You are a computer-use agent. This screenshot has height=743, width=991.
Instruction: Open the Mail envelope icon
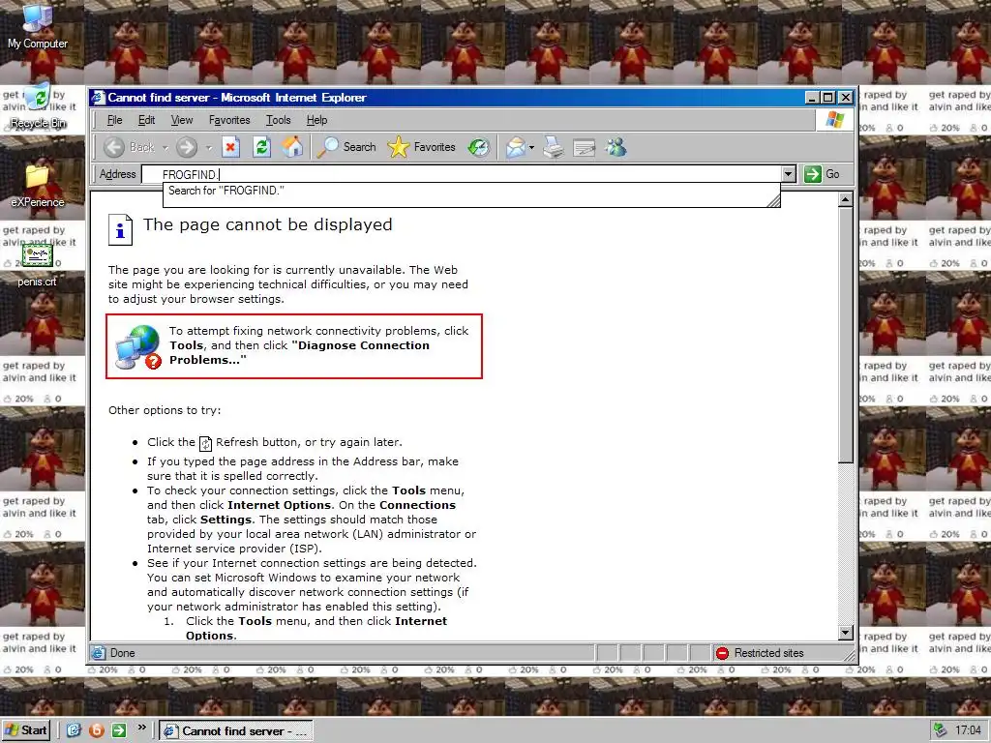[x=516, y=147]
